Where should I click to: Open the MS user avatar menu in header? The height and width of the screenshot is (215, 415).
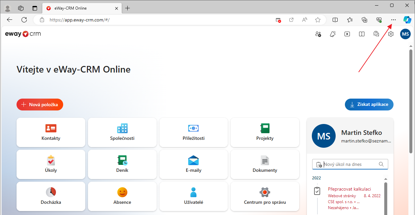(x=405, y=34)
